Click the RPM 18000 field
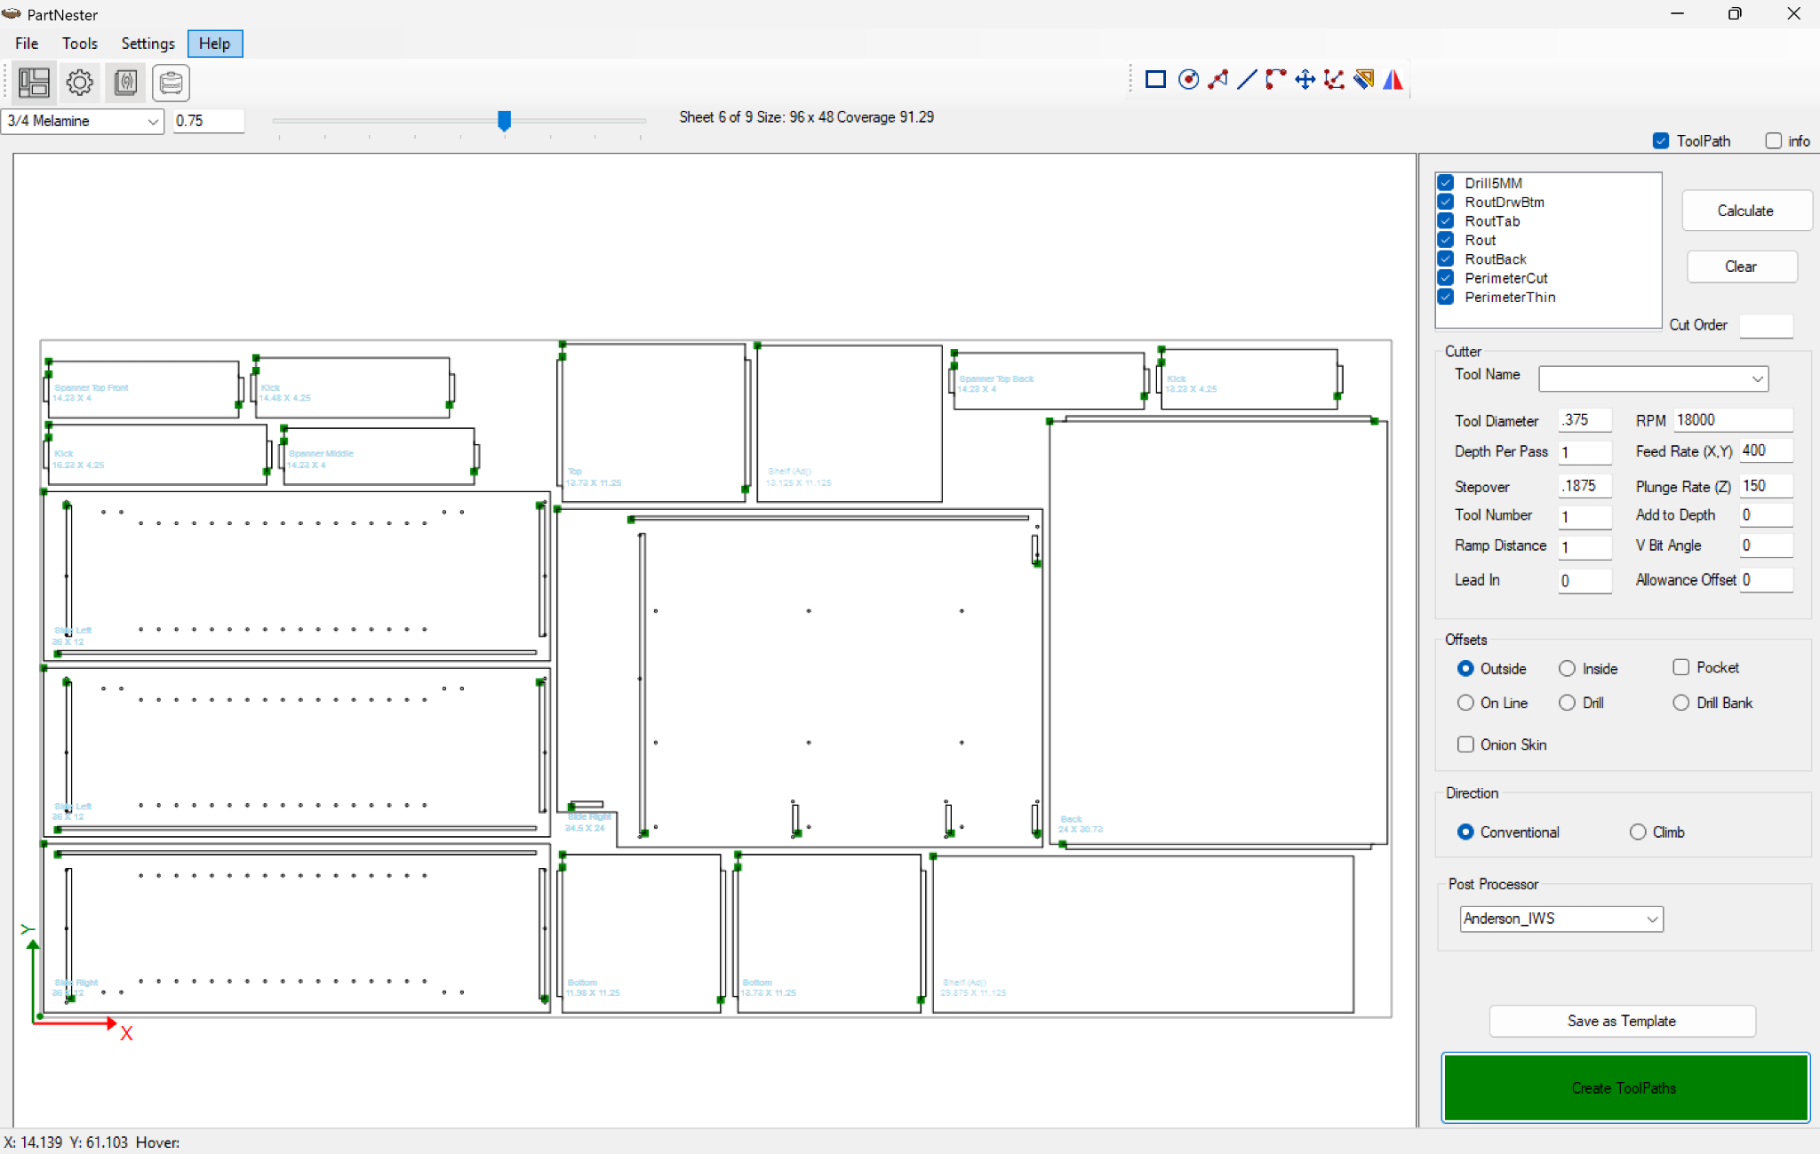Screen dimensions: 1820x1154 [x=1733, y=420]
